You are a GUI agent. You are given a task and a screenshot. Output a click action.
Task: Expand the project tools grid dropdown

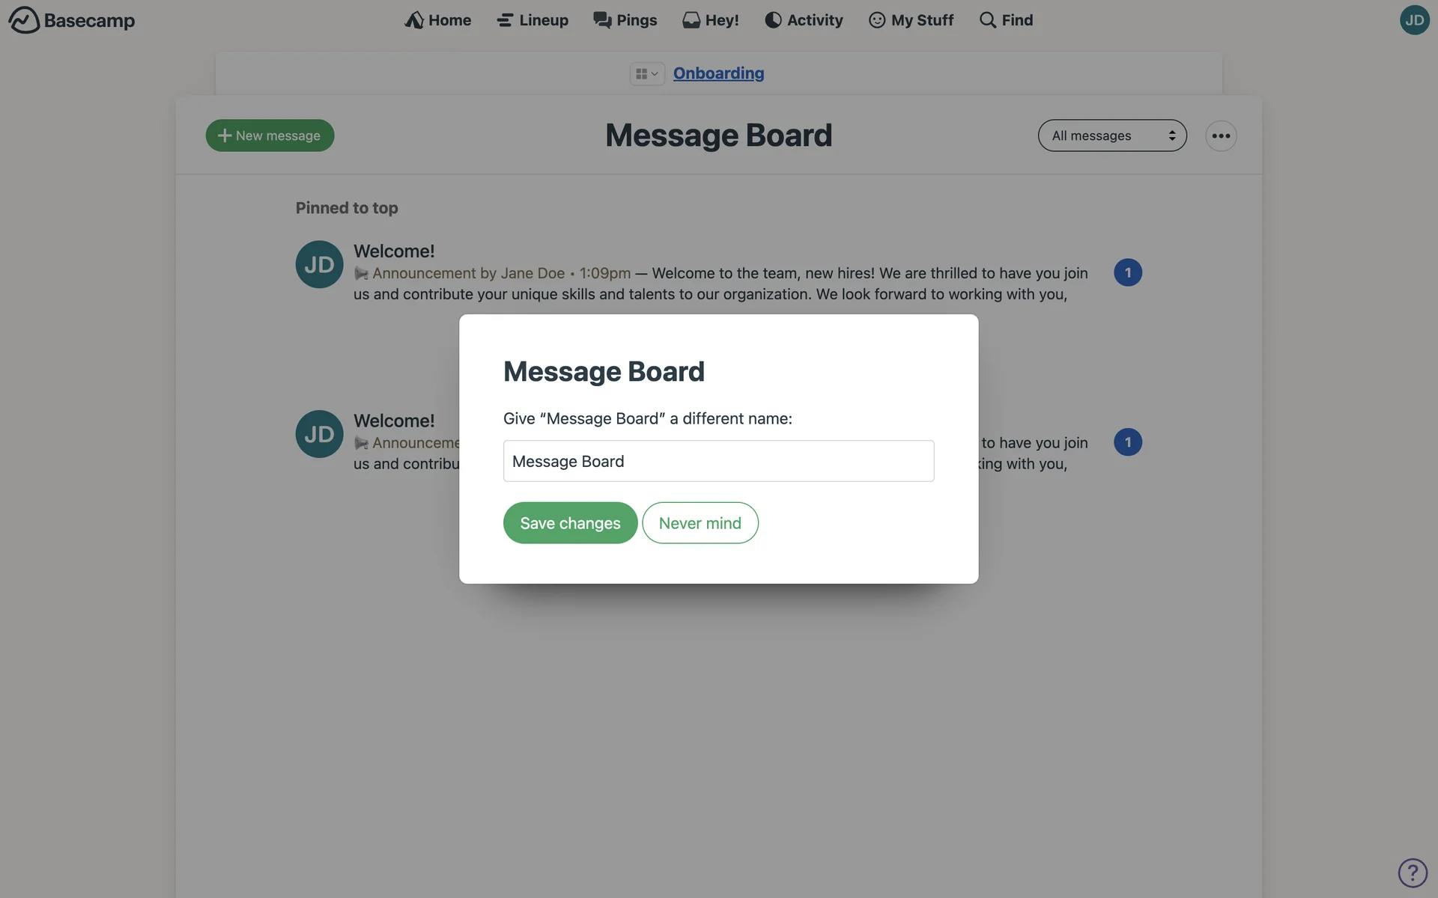[647, 73]
